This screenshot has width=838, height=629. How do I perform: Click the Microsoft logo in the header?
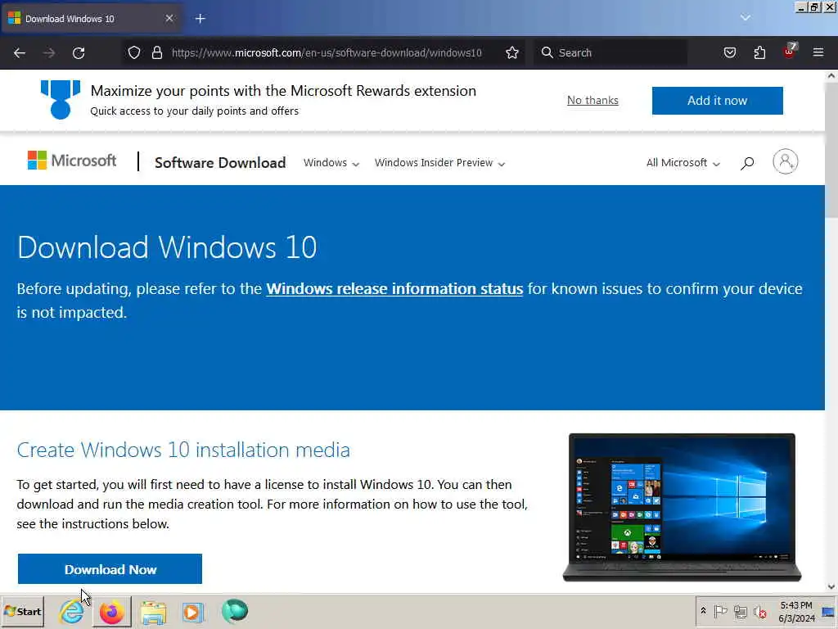[x=72, y=161]
